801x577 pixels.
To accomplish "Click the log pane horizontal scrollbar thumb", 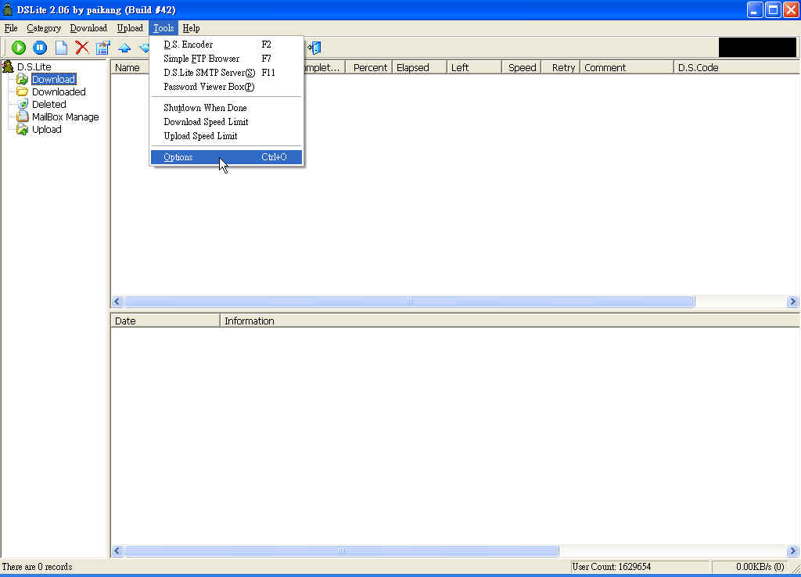I will point(342,551).
